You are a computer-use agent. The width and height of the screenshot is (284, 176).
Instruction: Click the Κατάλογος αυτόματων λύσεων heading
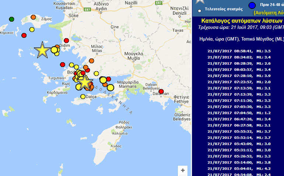pyautogui.click(x=242, y=21)
